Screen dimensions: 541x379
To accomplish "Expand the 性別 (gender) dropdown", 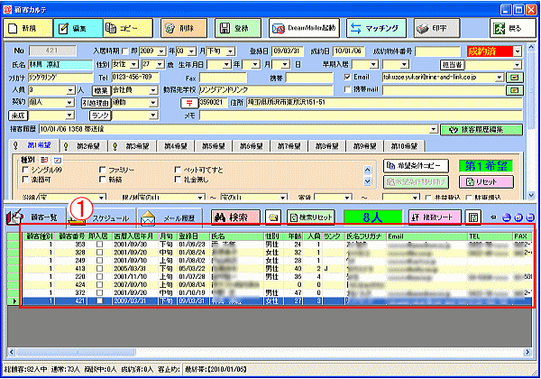I will [x=133, y=65].
